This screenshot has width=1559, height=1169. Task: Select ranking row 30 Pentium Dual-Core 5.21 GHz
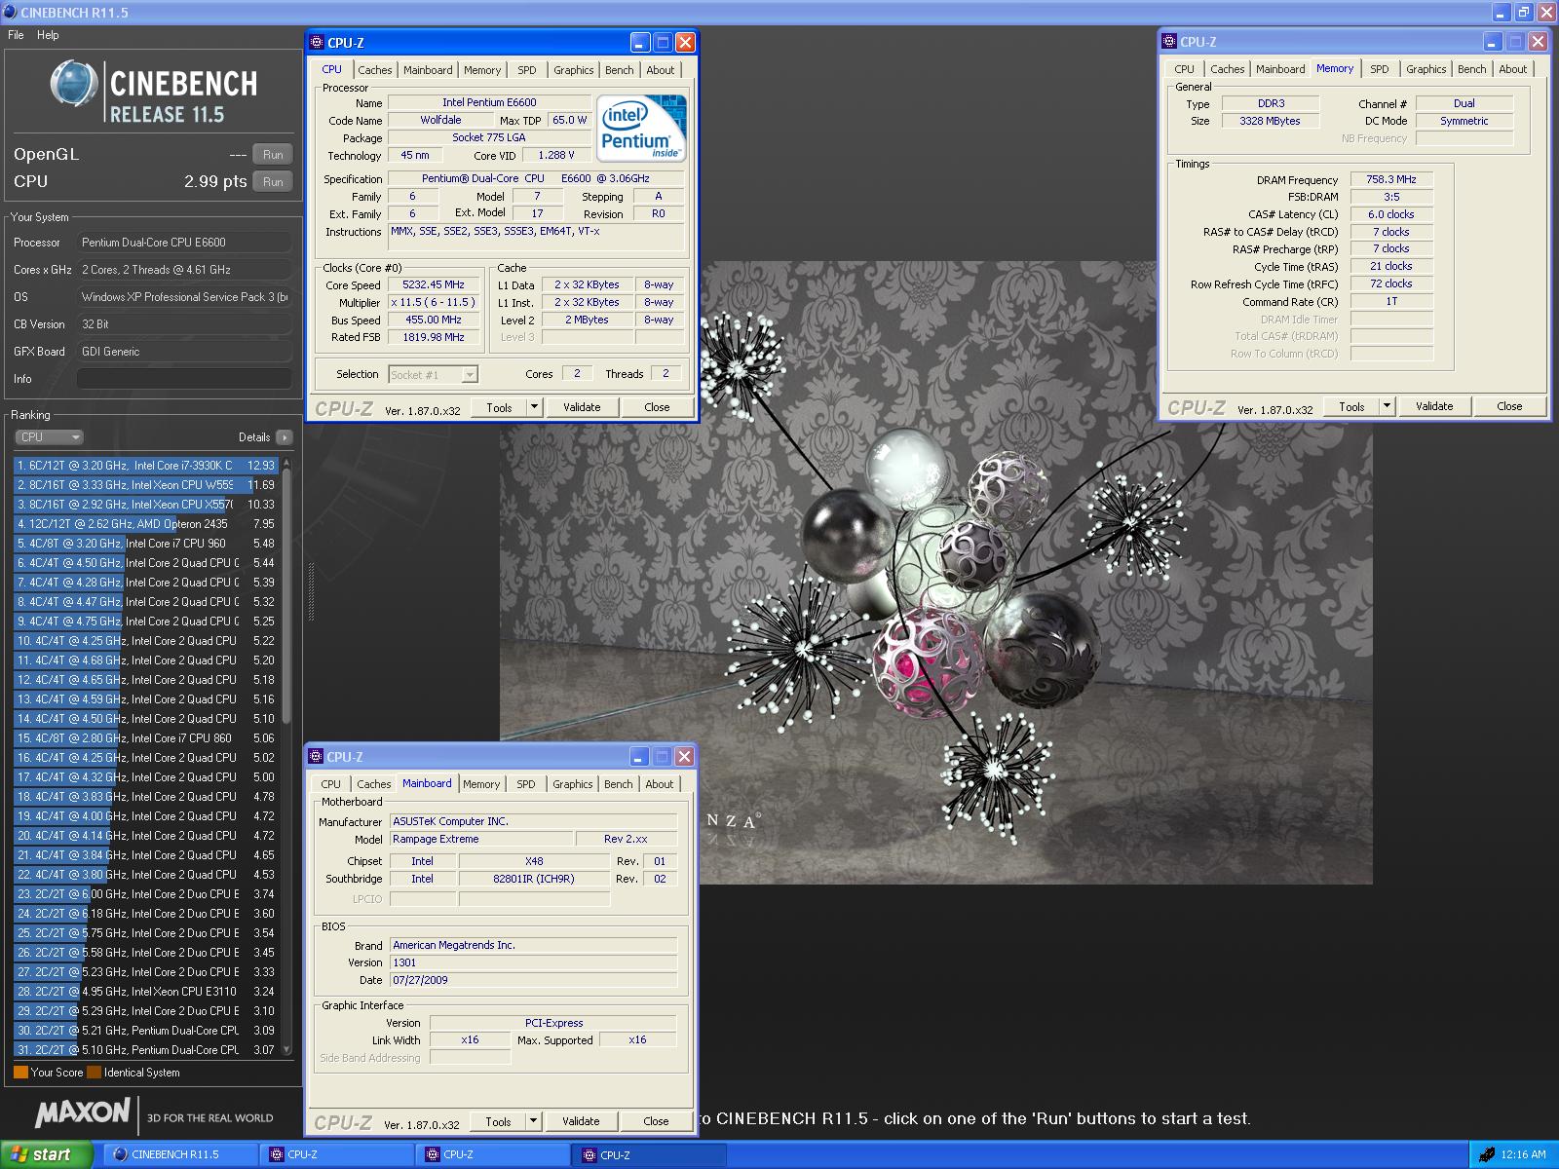(146, 1031)
